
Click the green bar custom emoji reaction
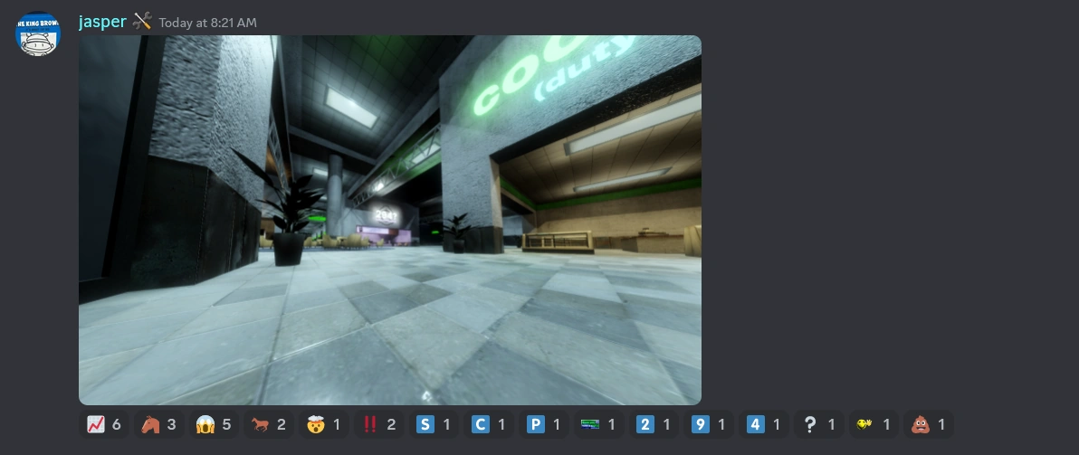click(x=599, y=425)
